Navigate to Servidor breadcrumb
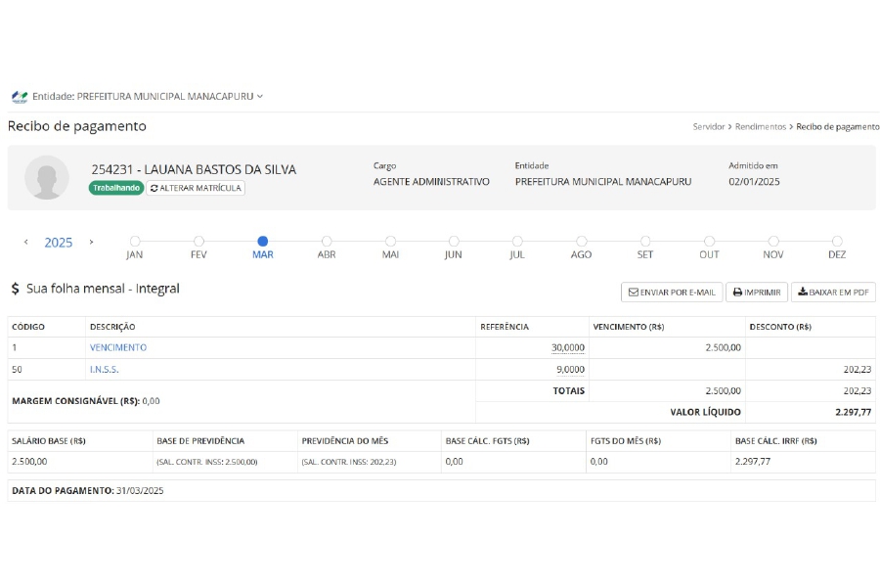The image size is (880, 587). pyautogui.click(x=709, y=127)
